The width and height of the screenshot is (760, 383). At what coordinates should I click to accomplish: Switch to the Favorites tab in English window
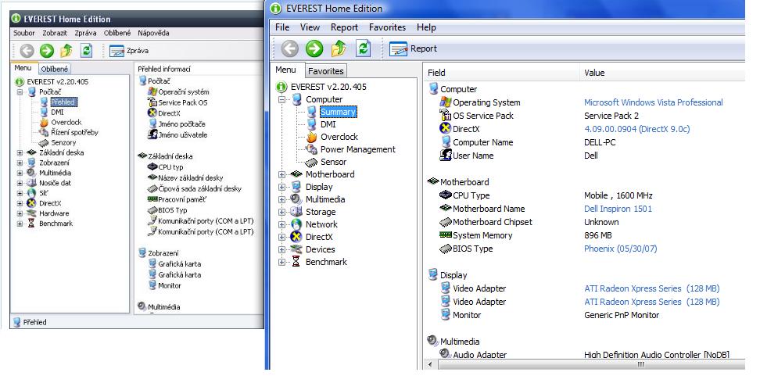326,71
